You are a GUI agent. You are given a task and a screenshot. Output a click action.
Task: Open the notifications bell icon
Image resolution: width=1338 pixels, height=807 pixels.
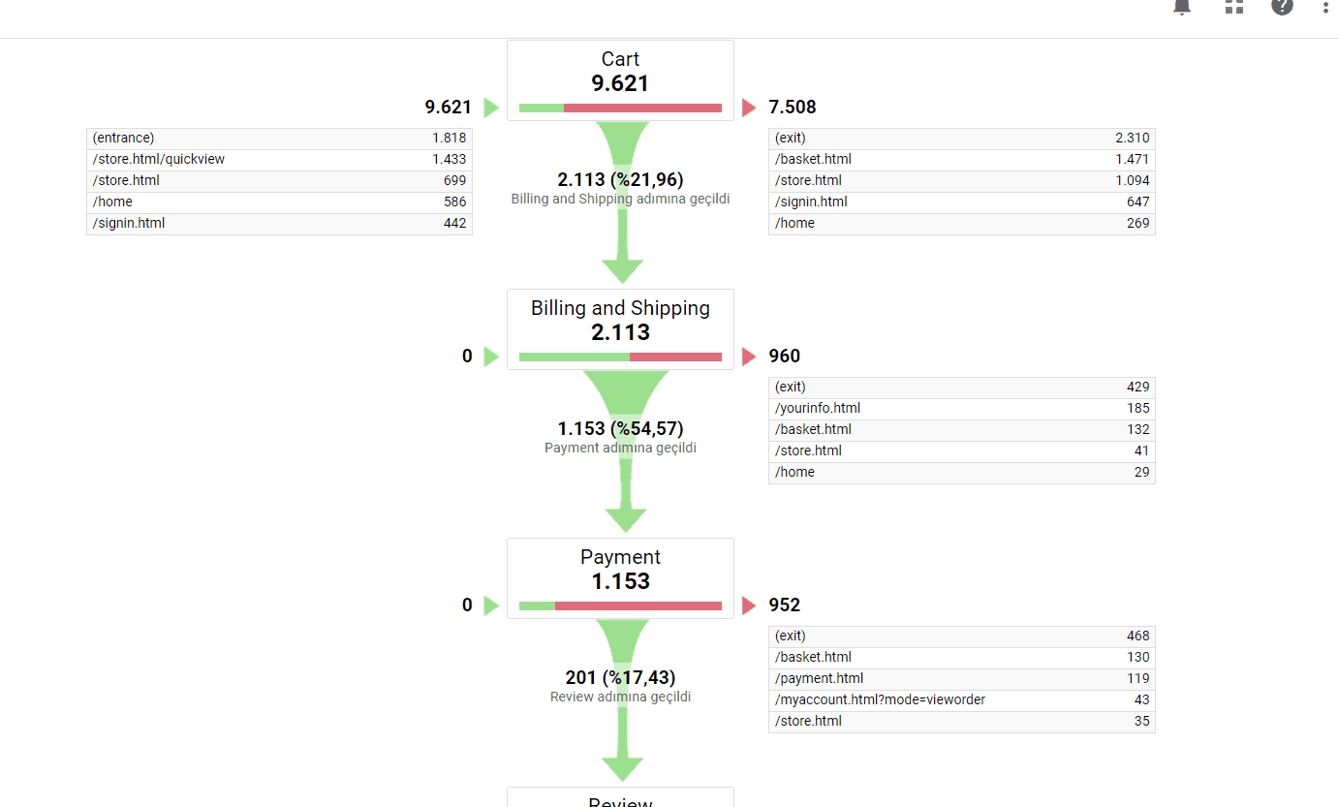point(1182,6)
